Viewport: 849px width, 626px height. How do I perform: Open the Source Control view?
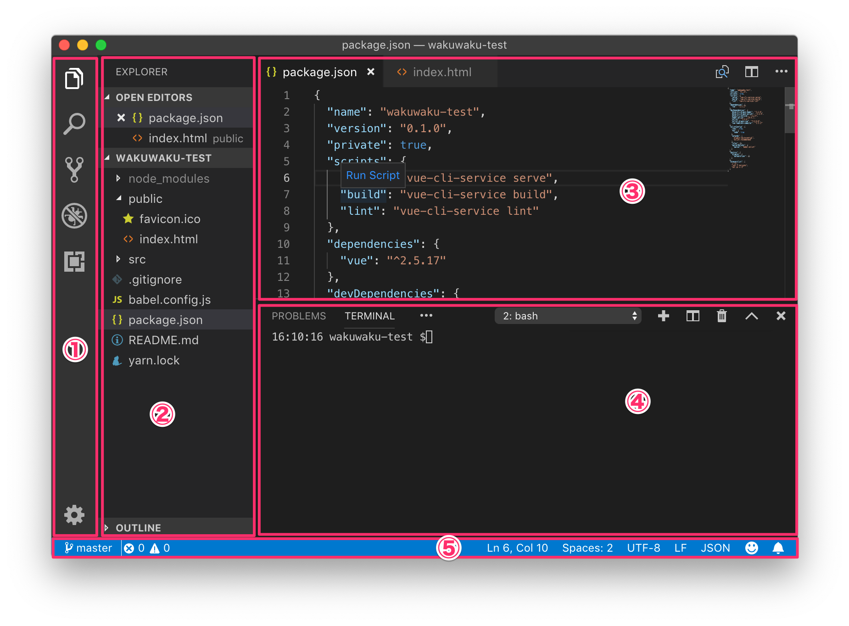(x=75, y=170)
